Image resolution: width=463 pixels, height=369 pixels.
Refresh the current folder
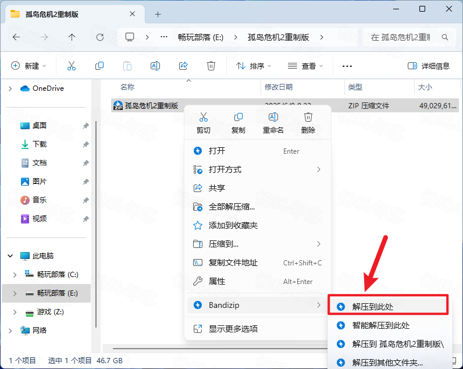point(100,37)
